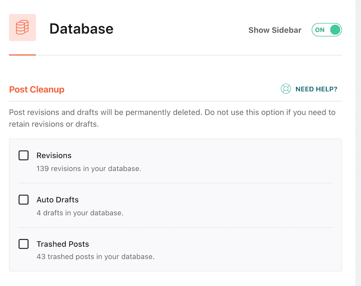Image resolution: width=361 pixels, height=286 pixels.
Task: Check the Trashed Posts checkbox
Action: click(23, 244)
